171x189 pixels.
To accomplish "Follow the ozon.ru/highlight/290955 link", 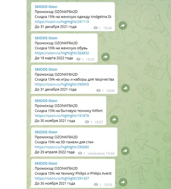I will 62,84.
